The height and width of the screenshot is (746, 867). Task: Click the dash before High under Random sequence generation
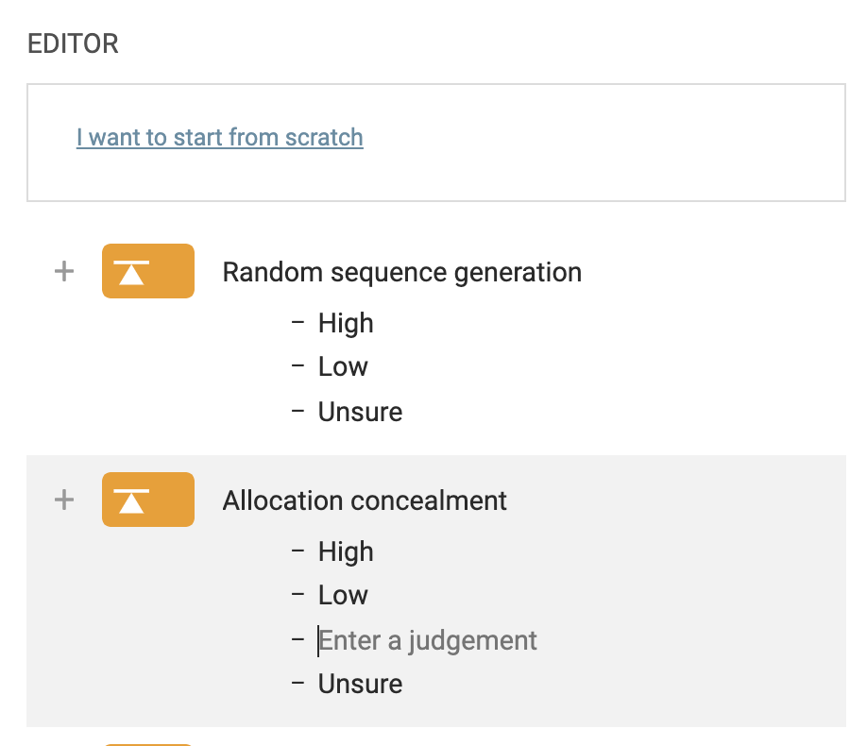pos(298,323)
